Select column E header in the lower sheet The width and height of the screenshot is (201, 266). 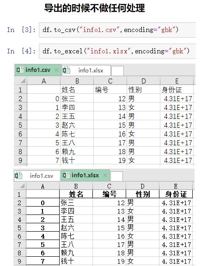[x=176, y=186]
